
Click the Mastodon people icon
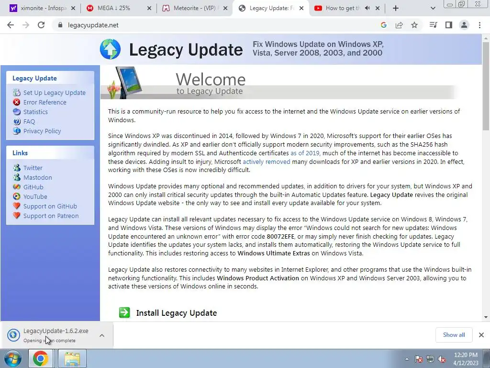click(17, 177)
